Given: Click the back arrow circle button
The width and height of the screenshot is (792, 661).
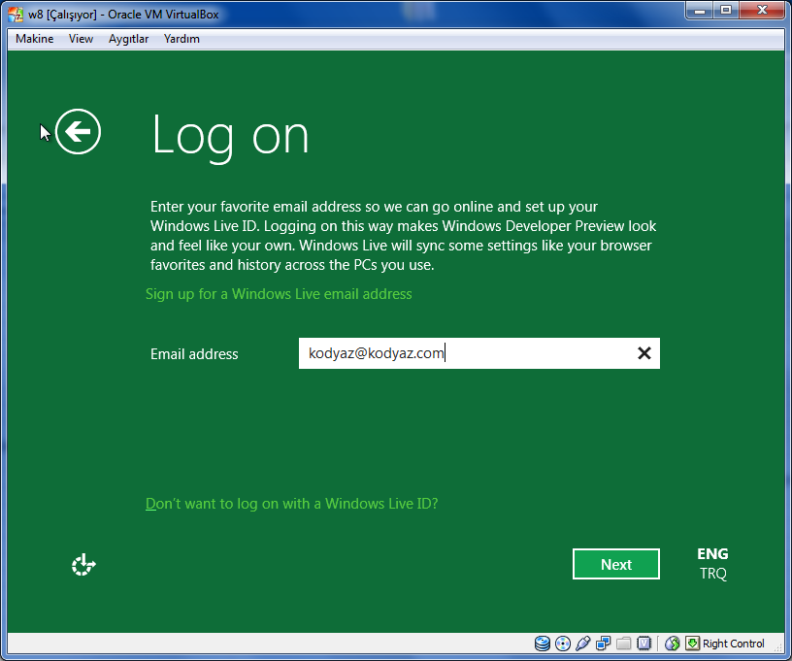Looking at the screenshot, I should [x=78, y=132].
